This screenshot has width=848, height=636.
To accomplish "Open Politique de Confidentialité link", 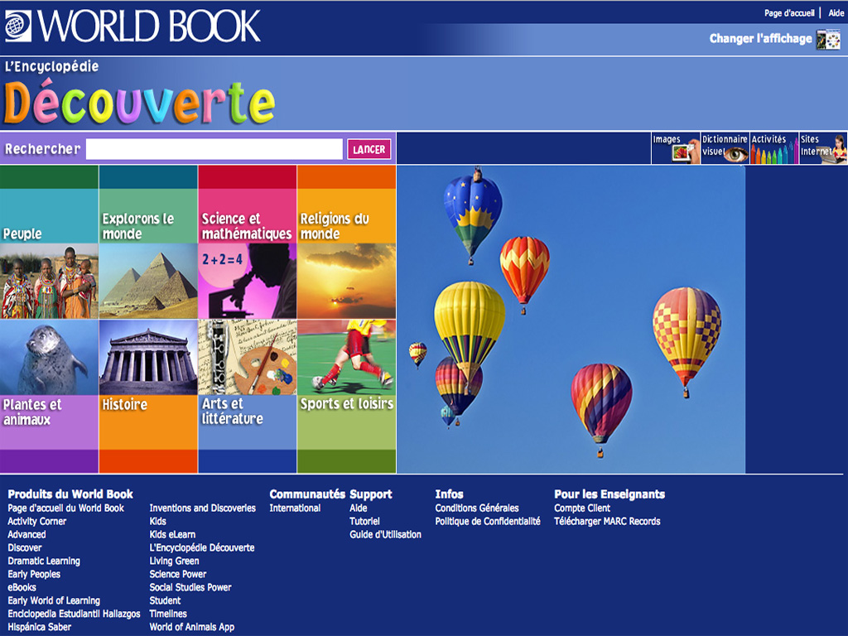I will point(487,522).
